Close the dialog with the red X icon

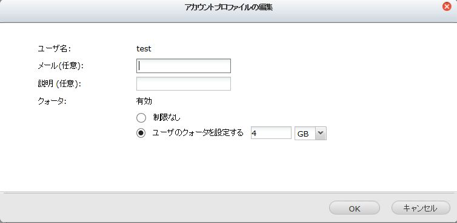[447, 7]
